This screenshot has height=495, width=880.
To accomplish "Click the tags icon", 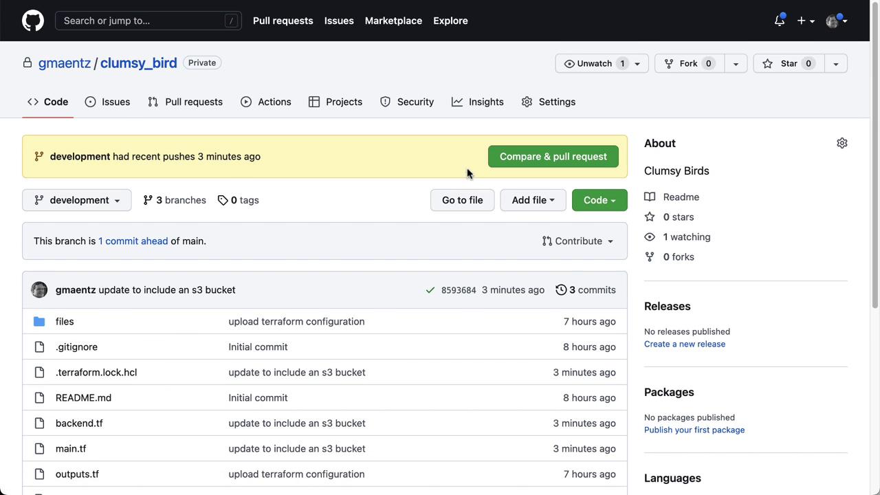I will [x=223, y=200].
